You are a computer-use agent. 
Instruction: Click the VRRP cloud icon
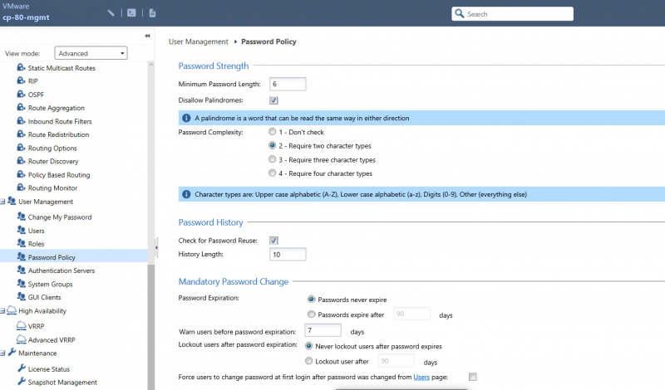(22, 326)
